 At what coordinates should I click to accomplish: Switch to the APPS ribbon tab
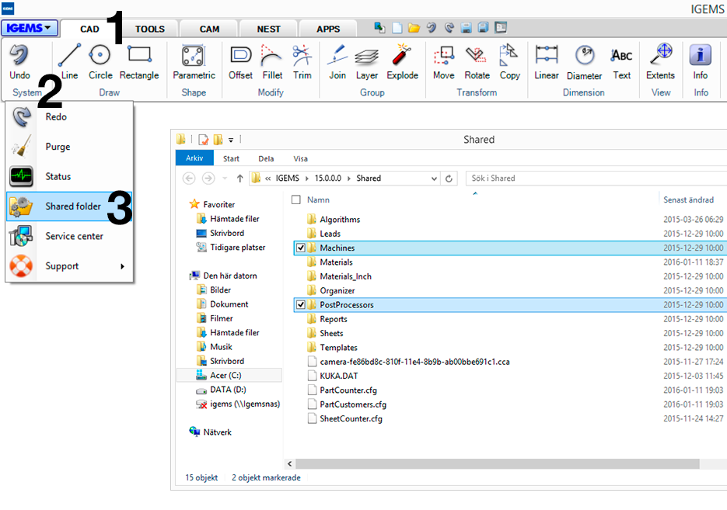coord(328,29)
